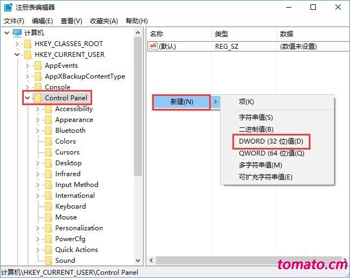350x278 pixels.
Task: Click the Sound folder icon
Action: pyautogui.click(x=48, y=261)
